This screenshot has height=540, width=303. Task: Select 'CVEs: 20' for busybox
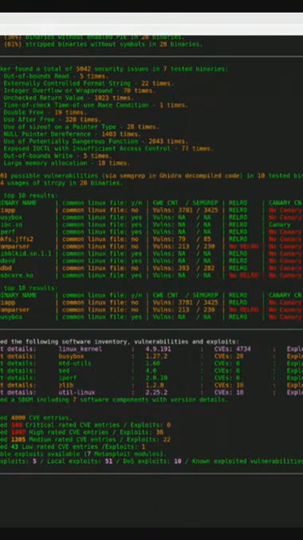click(229, 356)
